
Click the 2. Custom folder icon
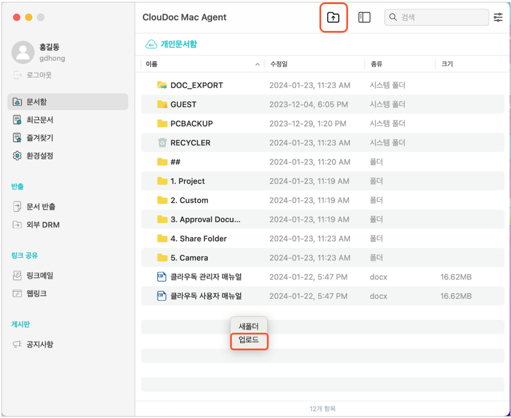point(162,200)
